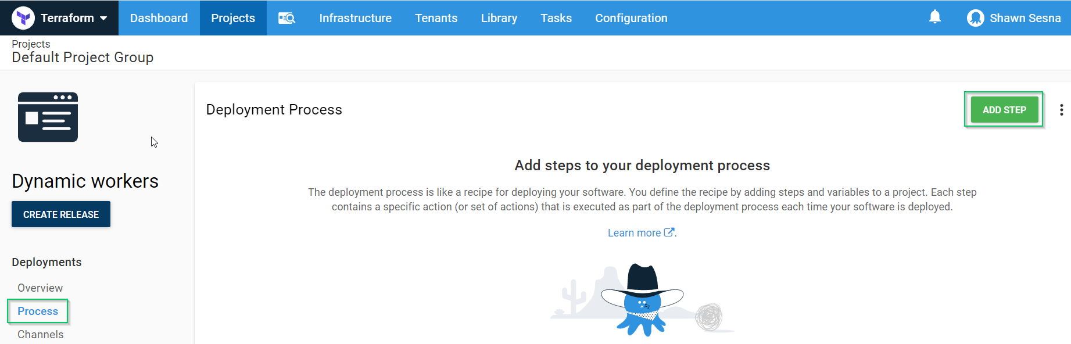Viewport: 1071px width, 344px height.
Task: Go to the Dashboard tab
Action: 159,18
